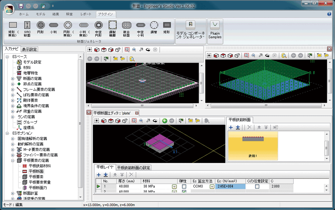Viewport: 335px width, 210px height.
Task: Collapse 平板要素の定義 tree node
Action: click(x=13, y=161)
